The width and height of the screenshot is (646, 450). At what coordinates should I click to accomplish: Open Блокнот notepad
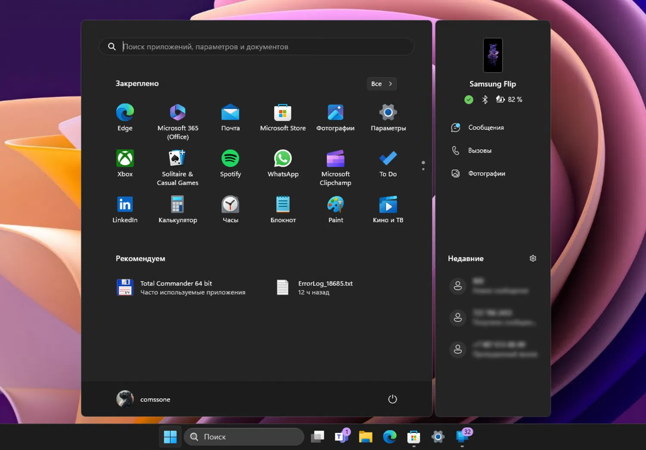click(x=283, y=210)
